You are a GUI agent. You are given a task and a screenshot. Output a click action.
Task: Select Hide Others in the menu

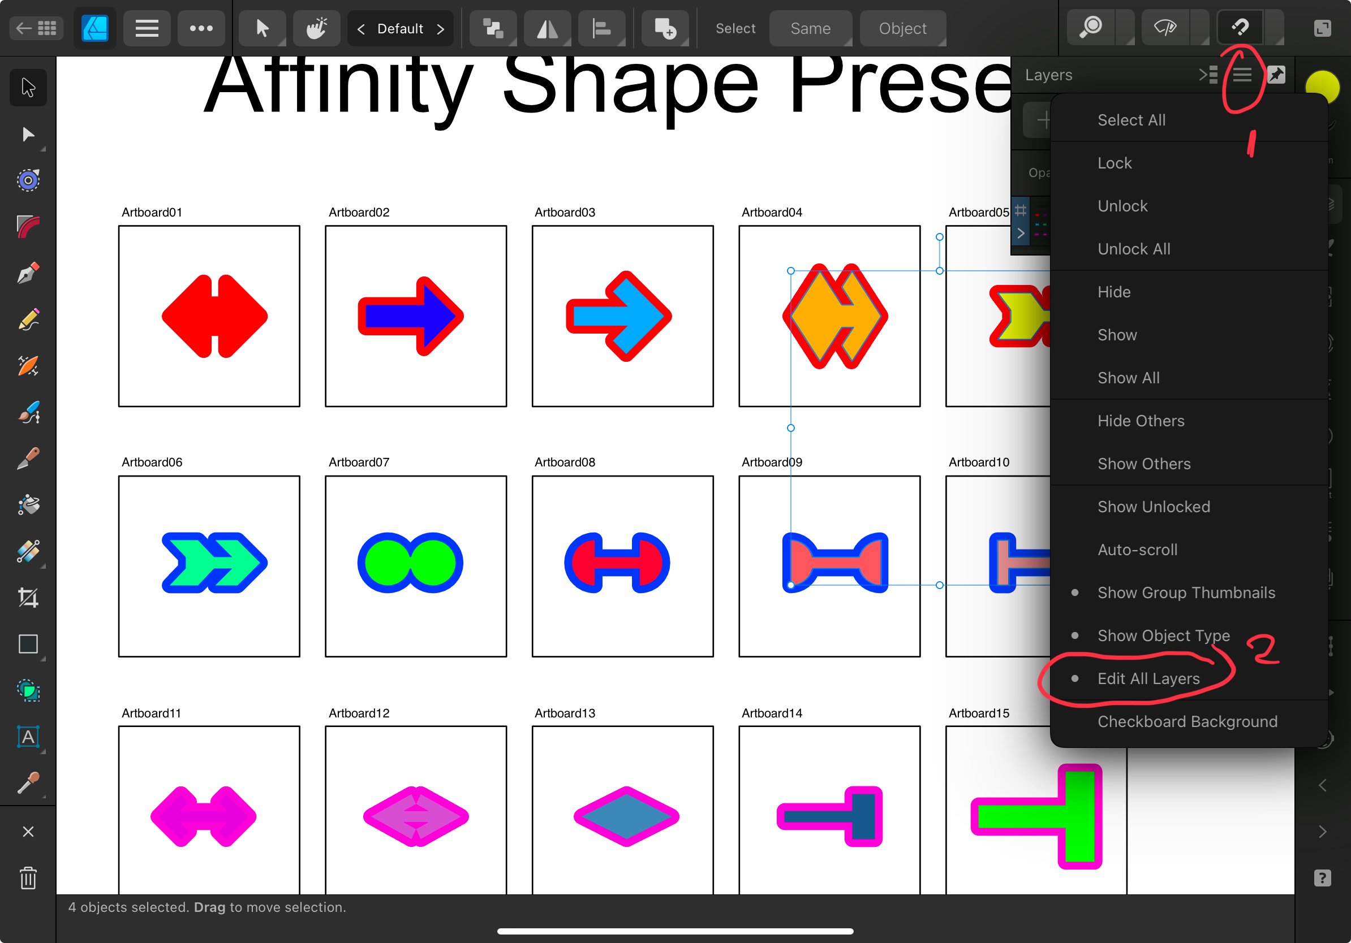1141,421
